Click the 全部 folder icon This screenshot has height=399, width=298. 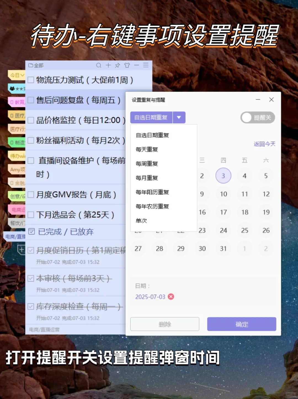pyautogui.click(x=30, y=65)
